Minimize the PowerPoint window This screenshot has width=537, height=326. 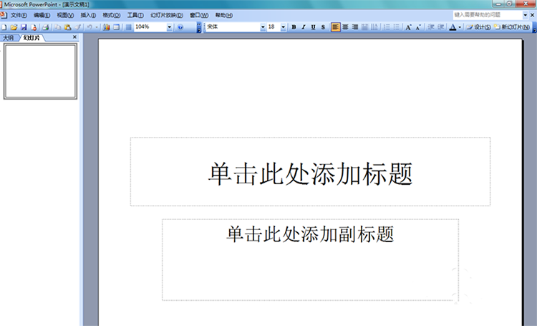click(498, 4)
